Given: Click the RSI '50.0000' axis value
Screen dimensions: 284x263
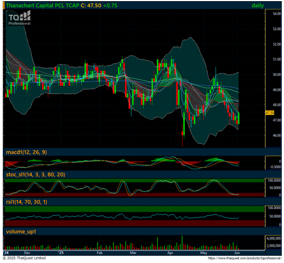Looking at the screenshot, I should [275, 216].
